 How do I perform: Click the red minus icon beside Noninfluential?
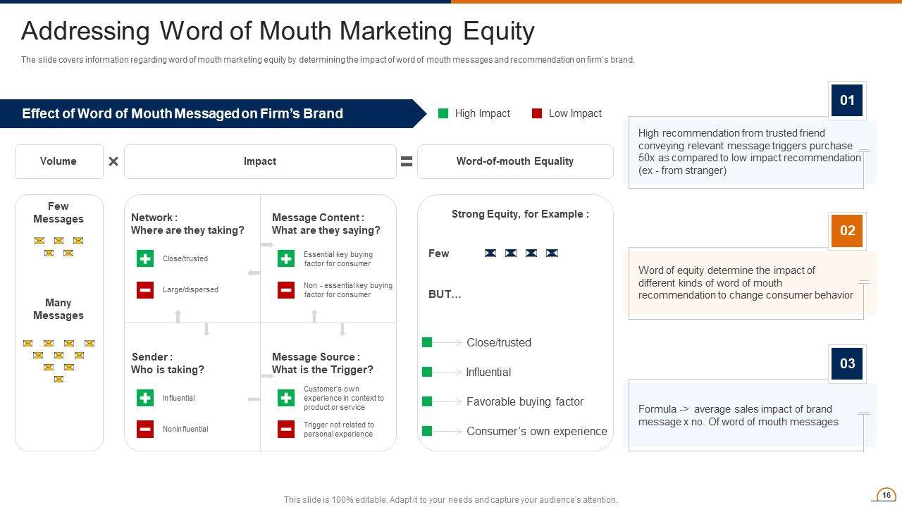pos(145,429)
